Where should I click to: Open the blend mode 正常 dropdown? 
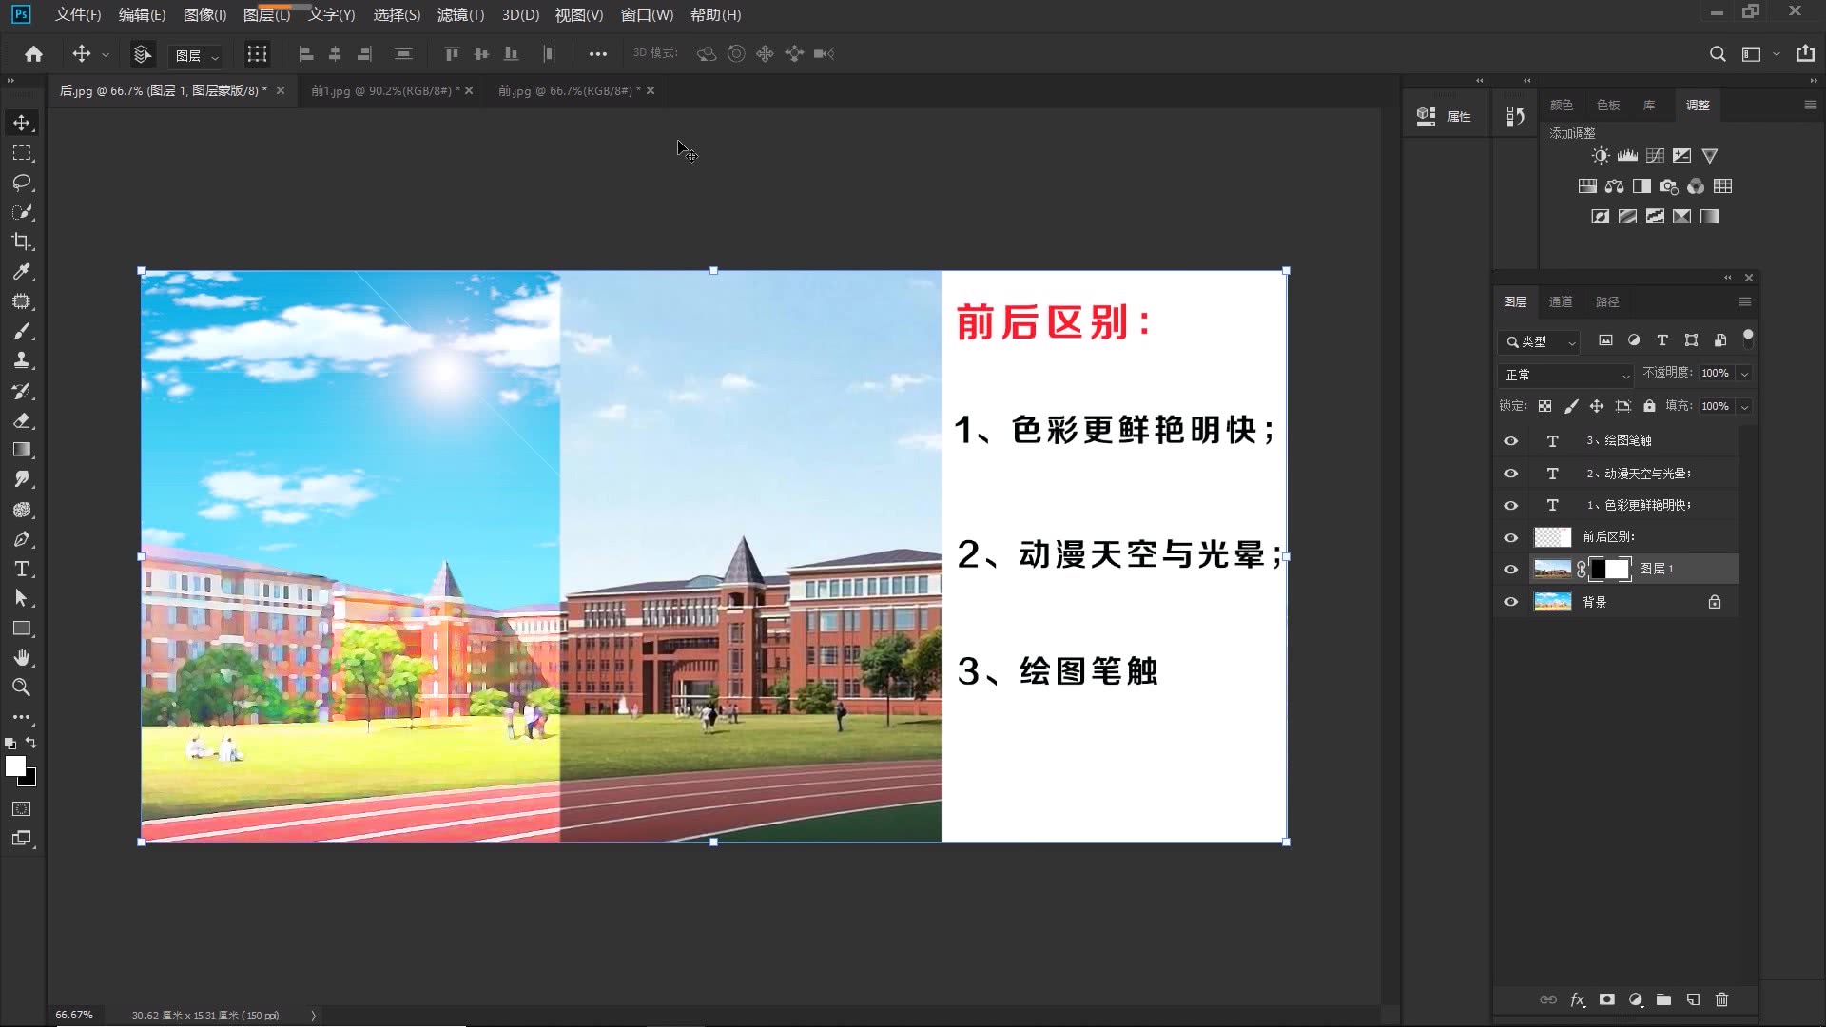pos(1566,375)
